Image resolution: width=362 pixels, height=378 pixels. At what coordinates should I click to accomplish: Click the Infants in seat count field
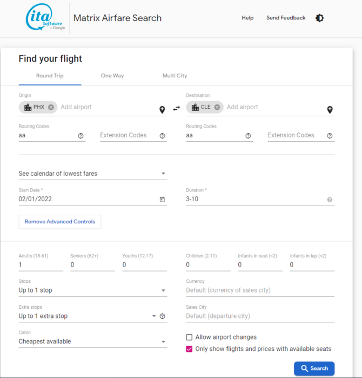pyautogui.click(x=260, y=264)
